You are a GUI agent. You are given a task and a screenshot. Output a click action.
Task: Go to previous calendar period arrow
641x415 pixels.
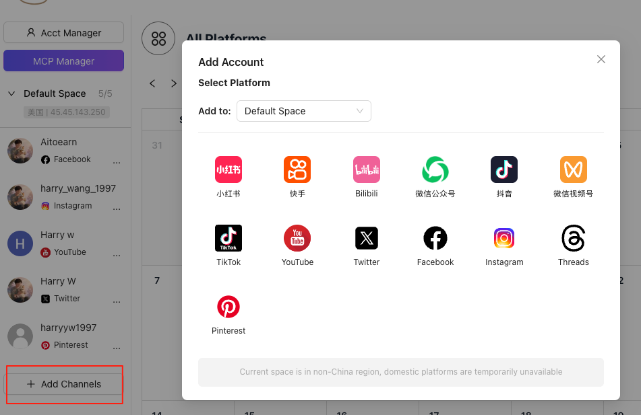click(x=152, y=83)
